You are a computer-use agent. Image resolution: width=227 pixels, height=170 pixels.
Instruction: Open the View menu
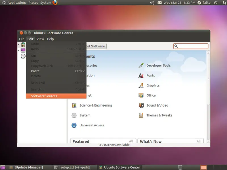(40, 39)
